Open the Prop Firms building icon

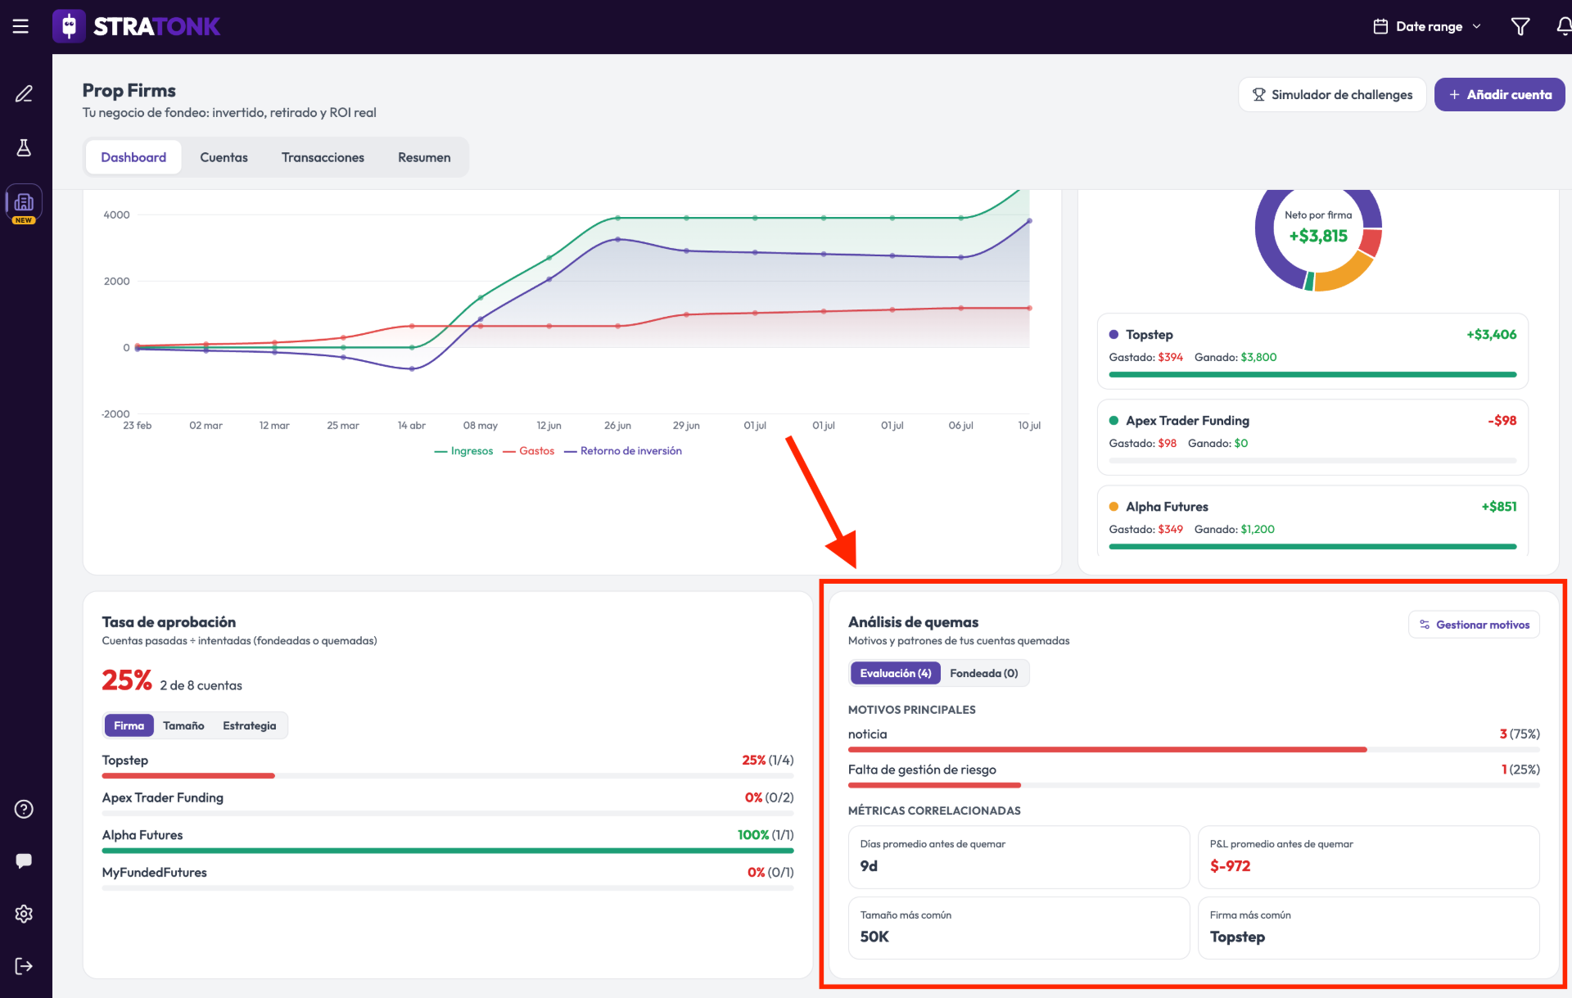(24, 202)
